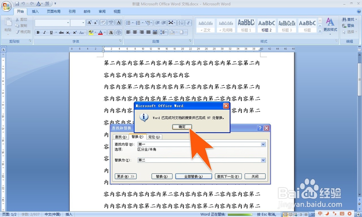
Task: Undo the last action
Action: point(23,4)
